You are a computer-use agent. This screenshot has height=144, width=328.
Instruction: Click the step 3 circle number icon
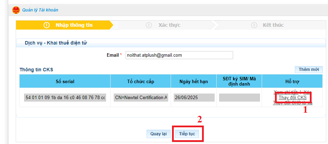254,25
